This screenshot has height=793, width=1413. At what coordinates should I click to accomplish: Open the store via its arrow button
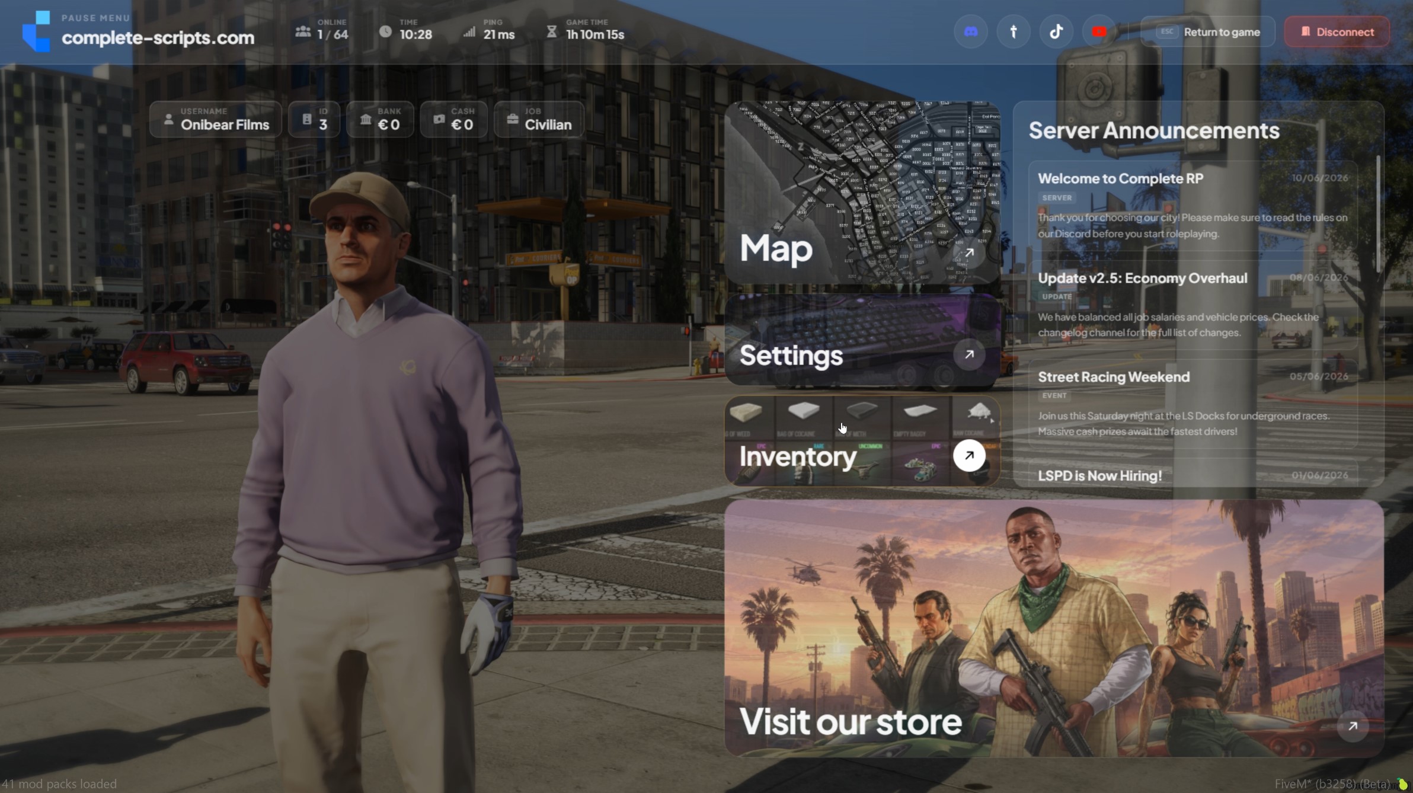pyautogui.click(x=1353, y=726)
